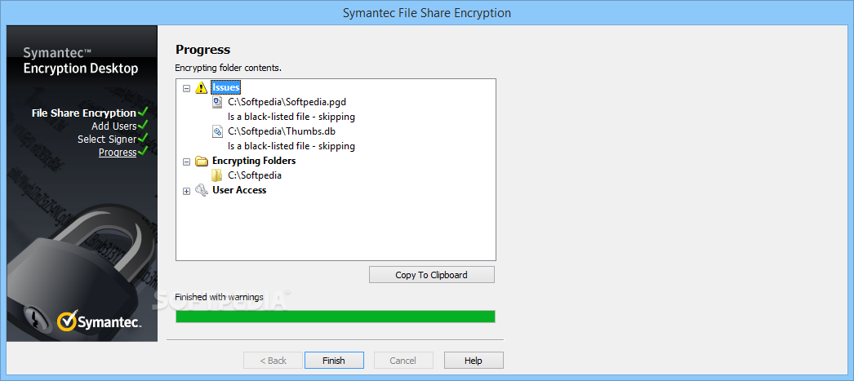The image size is (854, 381).
Task: Go to File Share Encryption step
Action: click(x=84, y=113)
